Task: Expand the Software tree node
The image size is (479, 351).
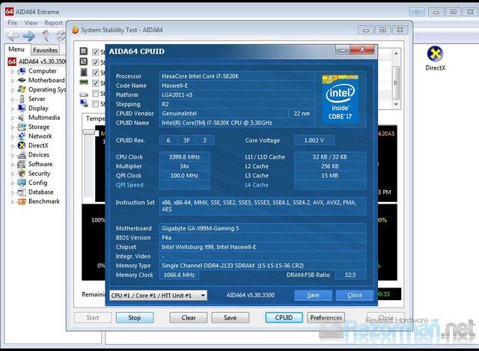Action: click(x=13, y=165)
